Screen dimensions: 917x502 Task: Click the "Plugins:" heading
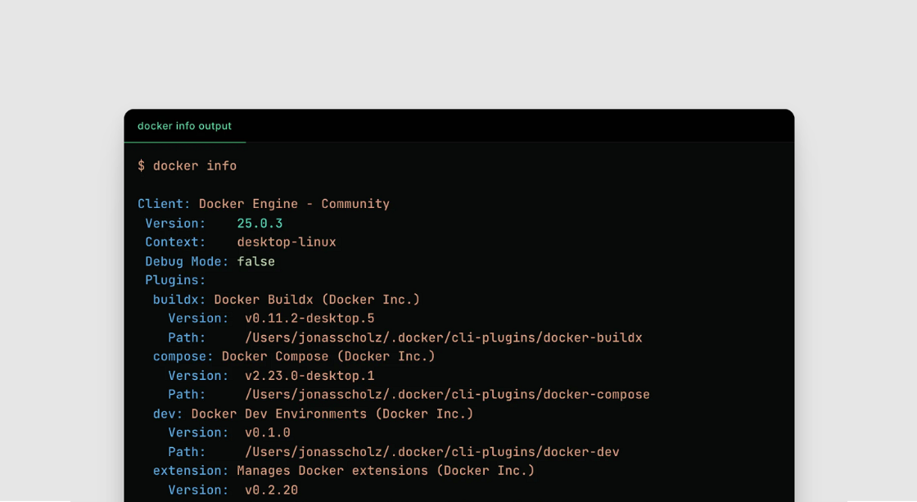tap(175, 280)
